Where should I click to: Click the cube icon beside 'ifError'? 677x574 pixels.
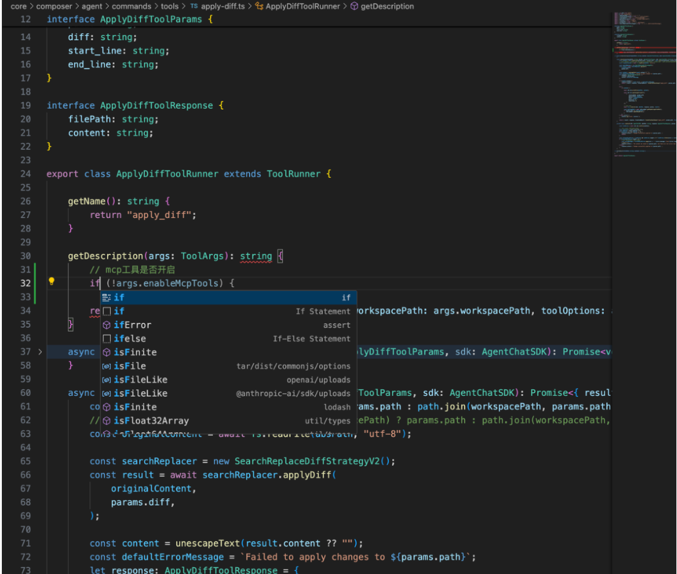point(107,325)
